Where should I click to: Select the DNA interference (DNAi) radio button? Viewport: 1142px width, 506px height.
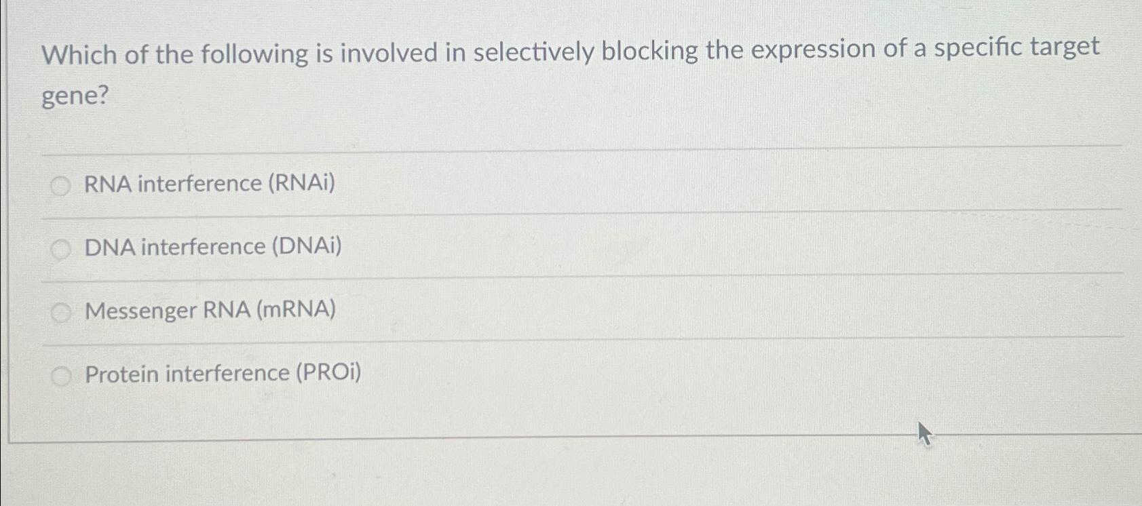coord(61,248)
